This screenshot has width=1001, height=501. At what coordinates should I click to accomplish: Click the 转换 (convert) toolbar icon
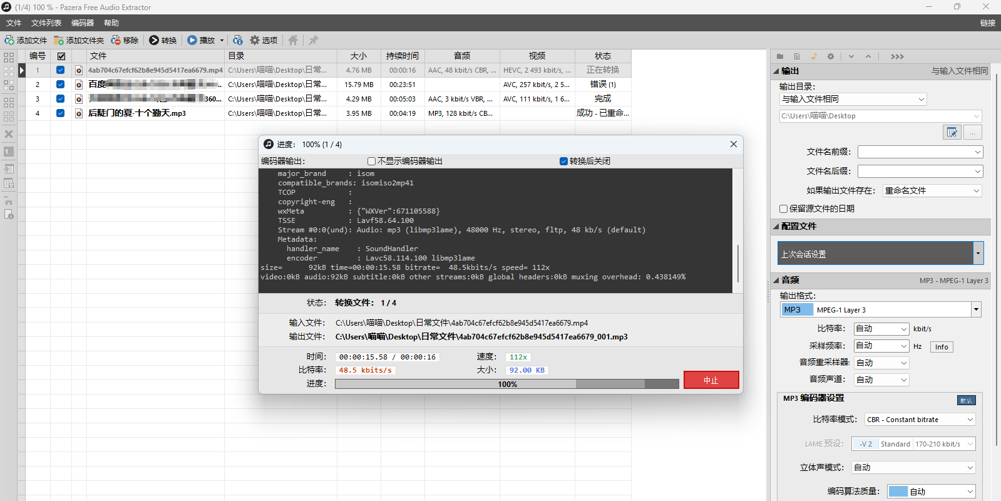154,40
